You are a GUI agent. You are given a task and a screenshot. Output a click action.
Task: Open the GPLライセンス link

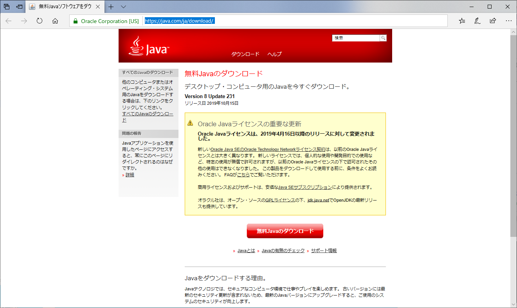coord(280,200)
